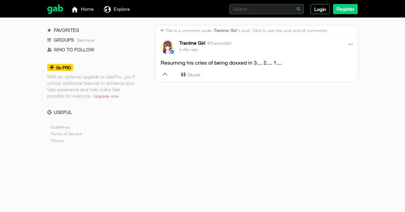This screenshot has width=405, height=212.
Task: Open FAVORITES in the sidebar
Action: click(66, 30)
